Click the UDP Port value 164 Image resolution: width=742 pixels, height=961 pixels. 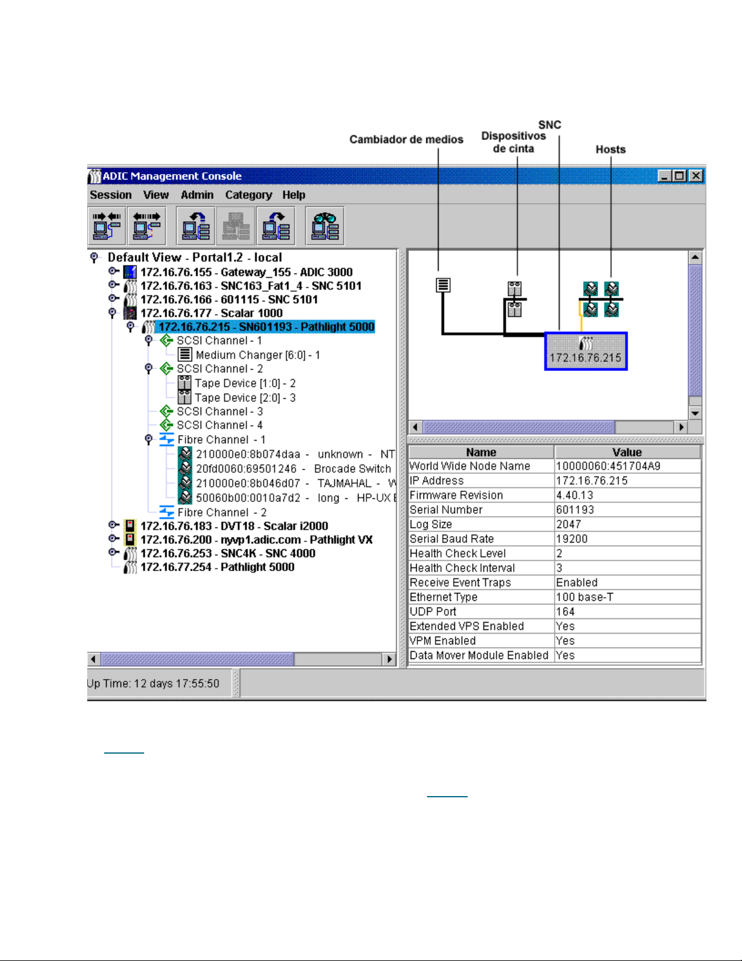pyautogui.click(x=565, y=612)
